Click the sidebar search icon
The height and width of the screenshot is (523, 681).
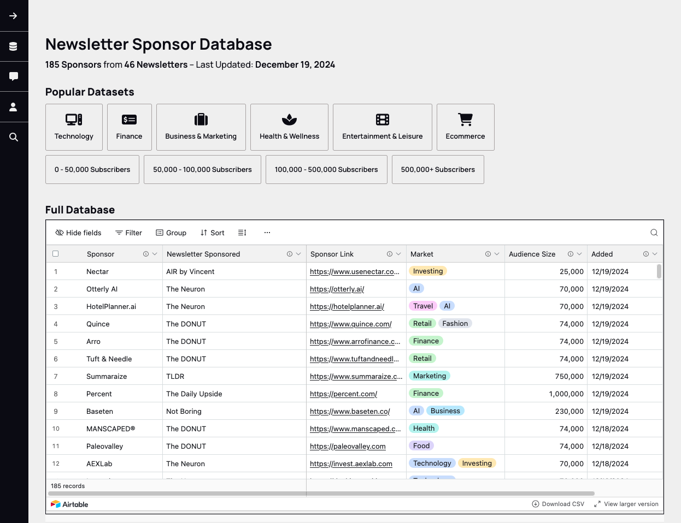pyautogui.click(x=14, y=137)
